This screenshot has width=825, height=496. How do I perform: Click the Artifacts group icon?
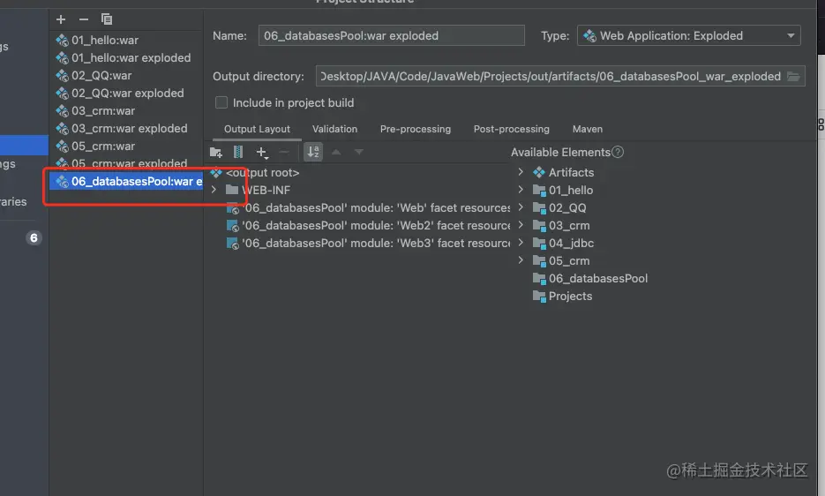click(x=539, y=173)
